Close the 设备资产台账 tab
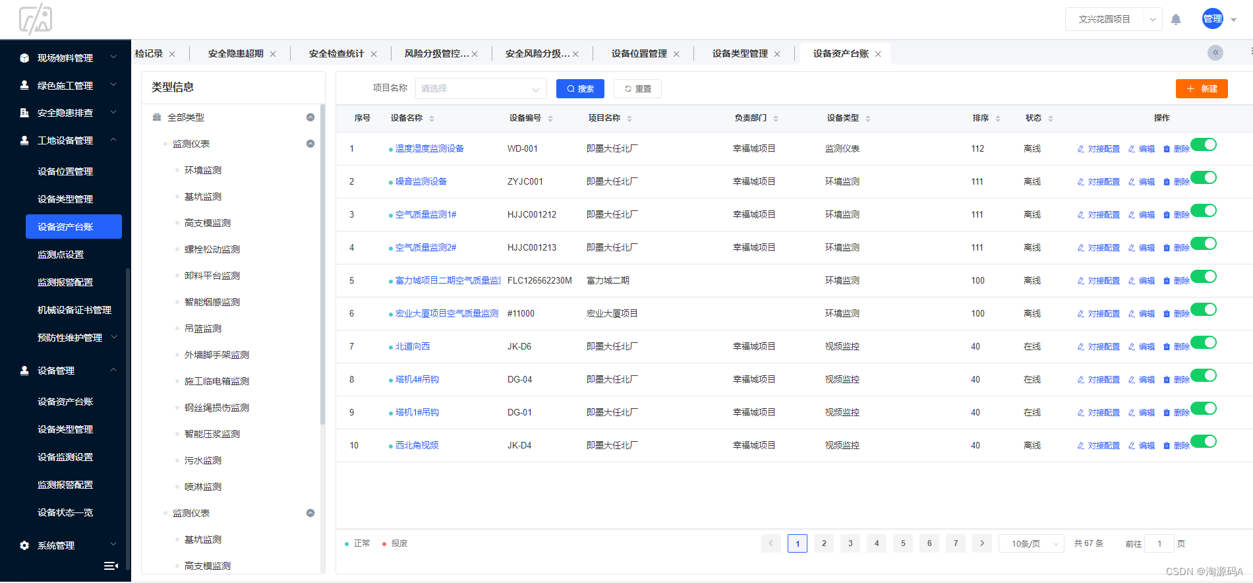This screenshot has height=583, width=1253. 878,54
